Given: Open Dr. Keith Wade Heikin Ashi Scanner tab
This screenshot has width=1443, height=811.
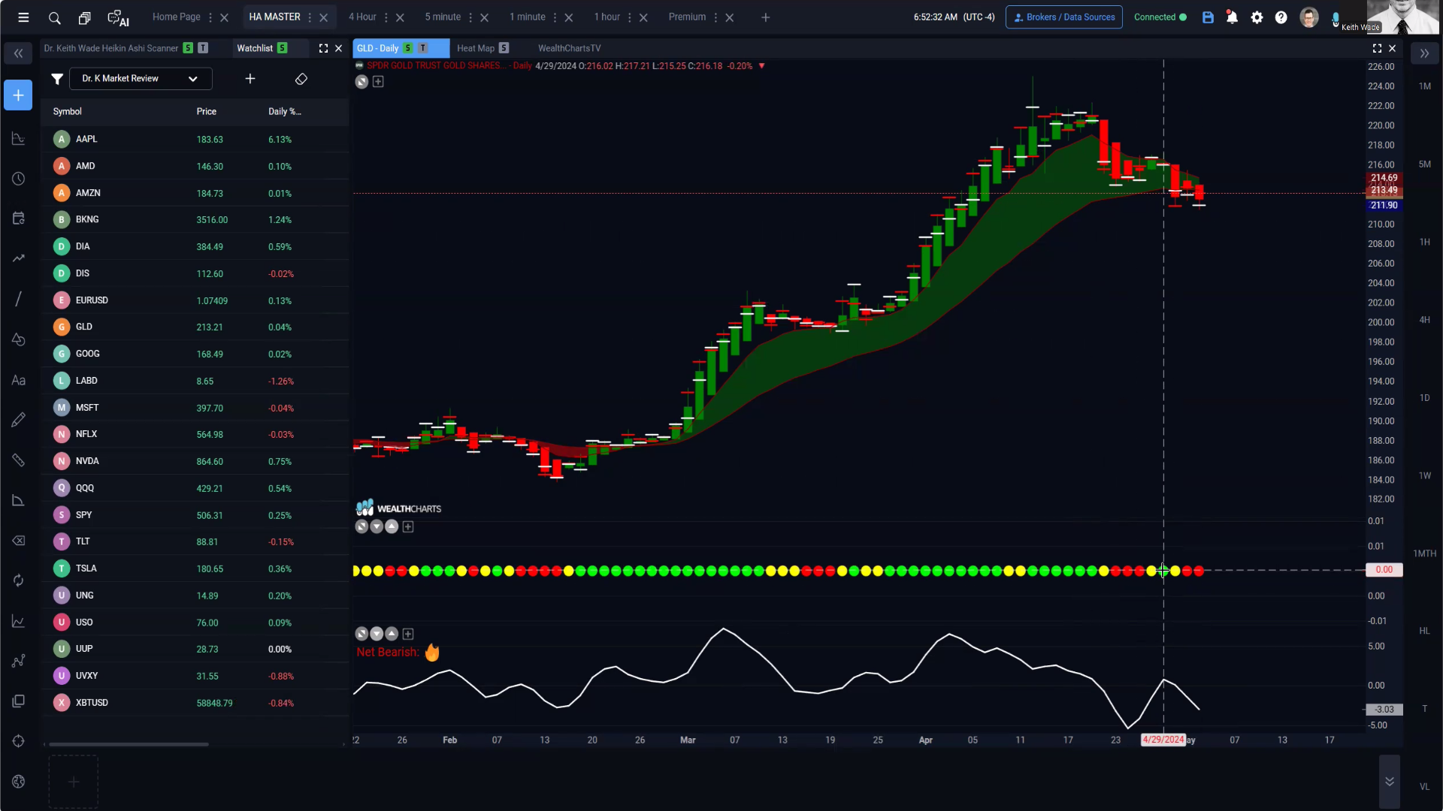Looking at the screenshot, I should tap(111, 48).
